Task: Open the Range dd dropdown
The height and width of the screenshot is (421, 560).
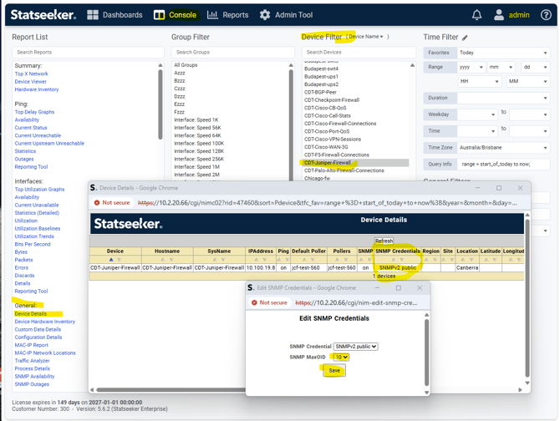Action: tap(536, 67)
